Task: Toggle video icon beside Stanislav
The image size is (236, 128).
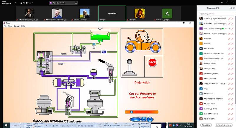Action: click(232, 44)
